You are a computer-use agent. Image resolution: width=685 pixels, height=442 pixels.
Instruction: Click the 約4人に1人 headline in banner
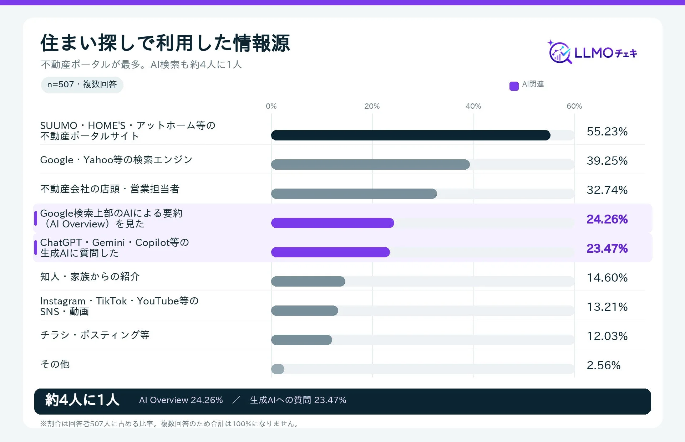click(82, 400)
